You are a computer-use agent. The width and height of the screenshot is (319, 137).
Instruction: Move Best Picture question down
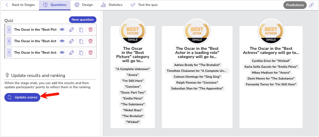coord(9,30)
